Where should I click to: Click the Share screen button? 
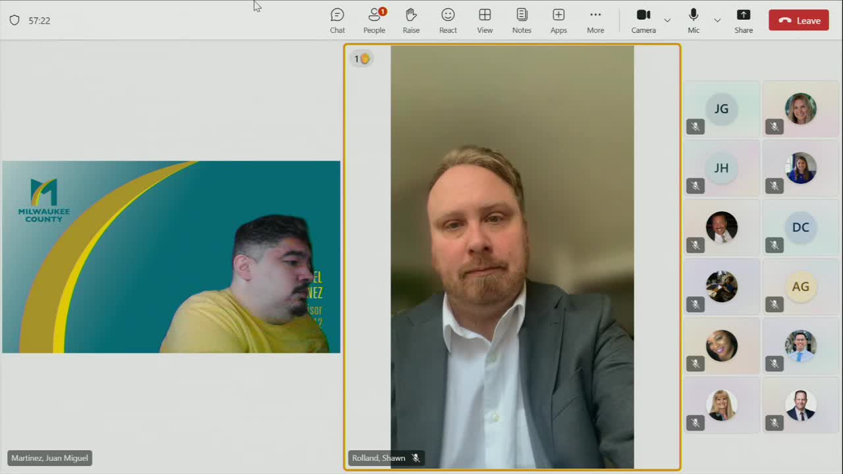click(744, 20)
